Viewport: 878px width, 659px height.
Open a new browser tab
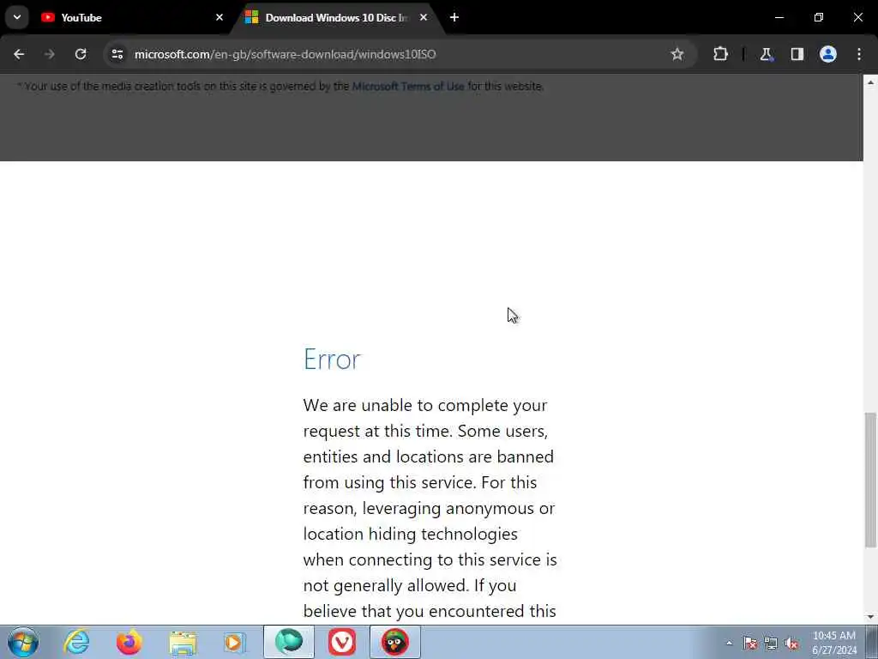[x=454, y=17]
